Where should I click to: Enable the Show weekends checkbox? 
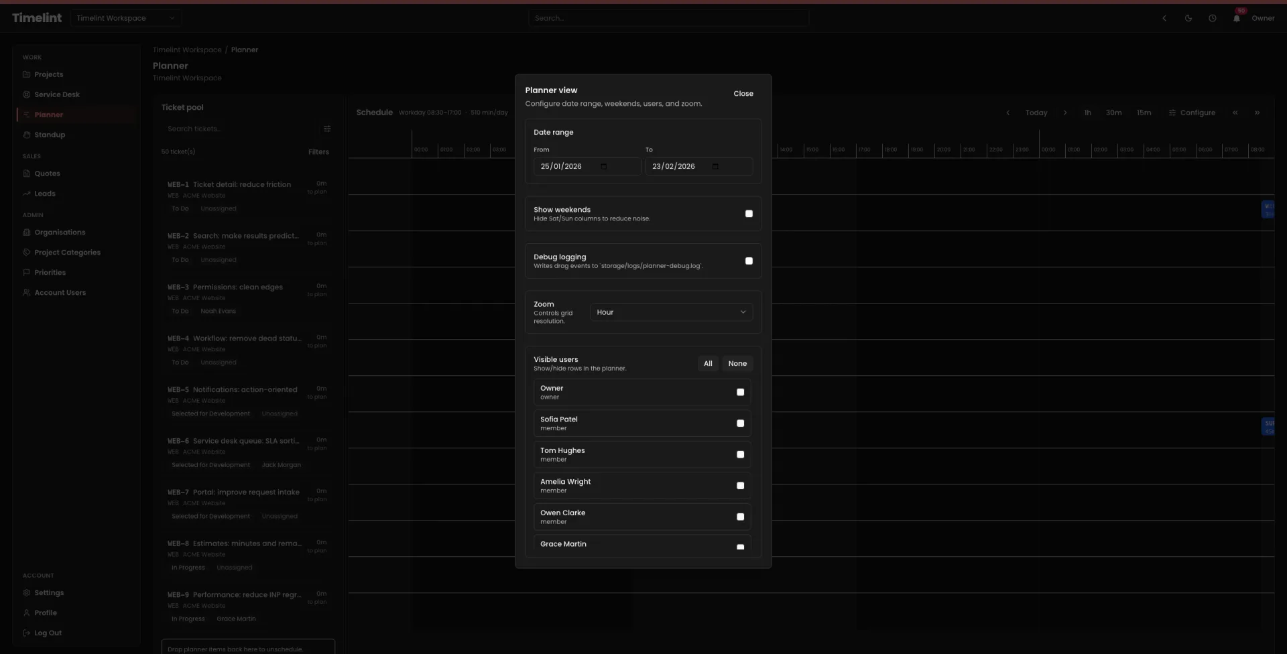coord(749,213)
